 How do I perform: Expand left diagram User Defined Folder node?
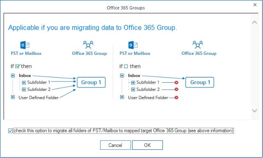[13, 97]
